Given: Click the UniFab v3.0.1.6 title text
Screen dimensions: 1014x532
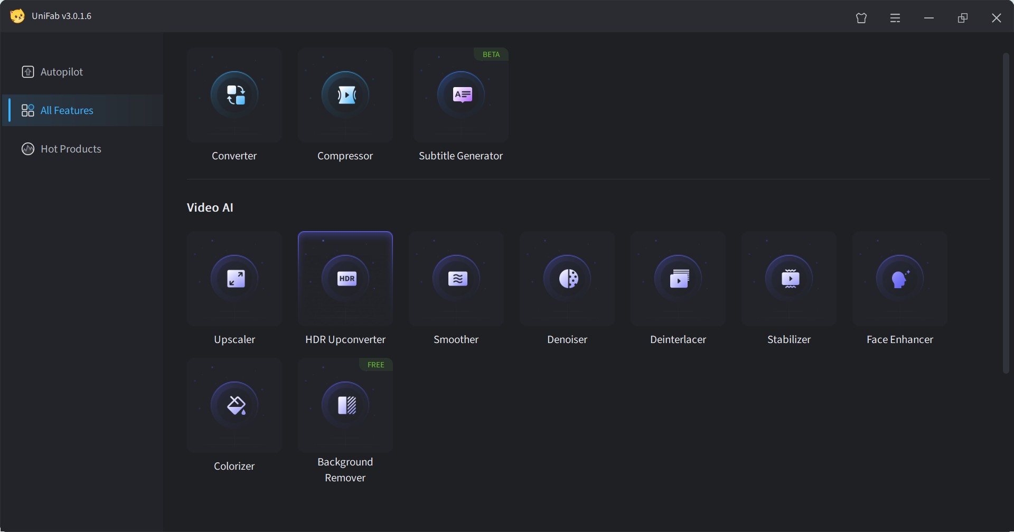Looking at the screenshot, I should (61, 16).
